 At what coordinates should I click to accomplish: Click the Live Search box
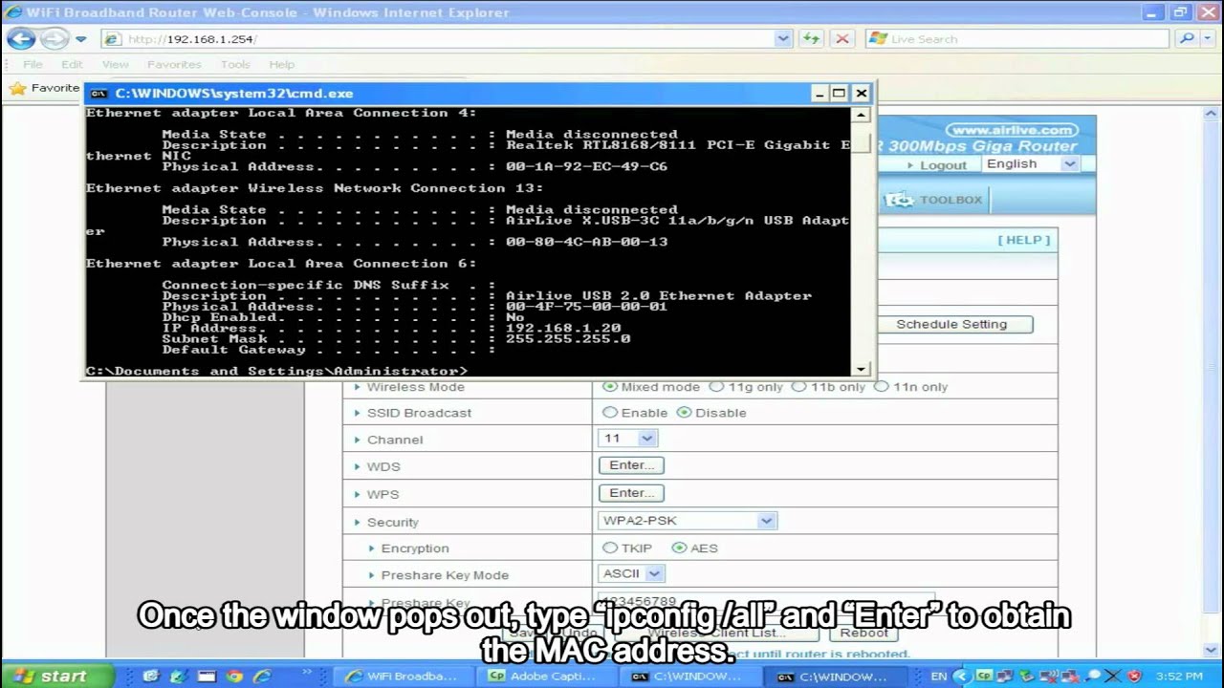click(x=1018, y=39)
